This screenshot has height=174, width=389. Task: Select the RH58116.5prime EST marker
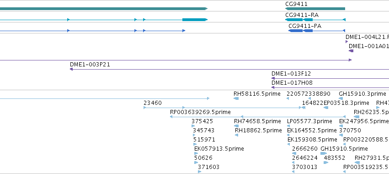click(x=236, y=98)
